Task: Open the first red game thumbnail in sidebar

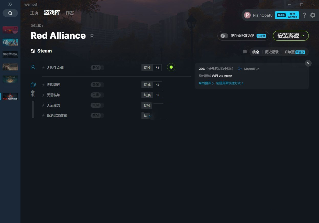Action: point(10,30)
